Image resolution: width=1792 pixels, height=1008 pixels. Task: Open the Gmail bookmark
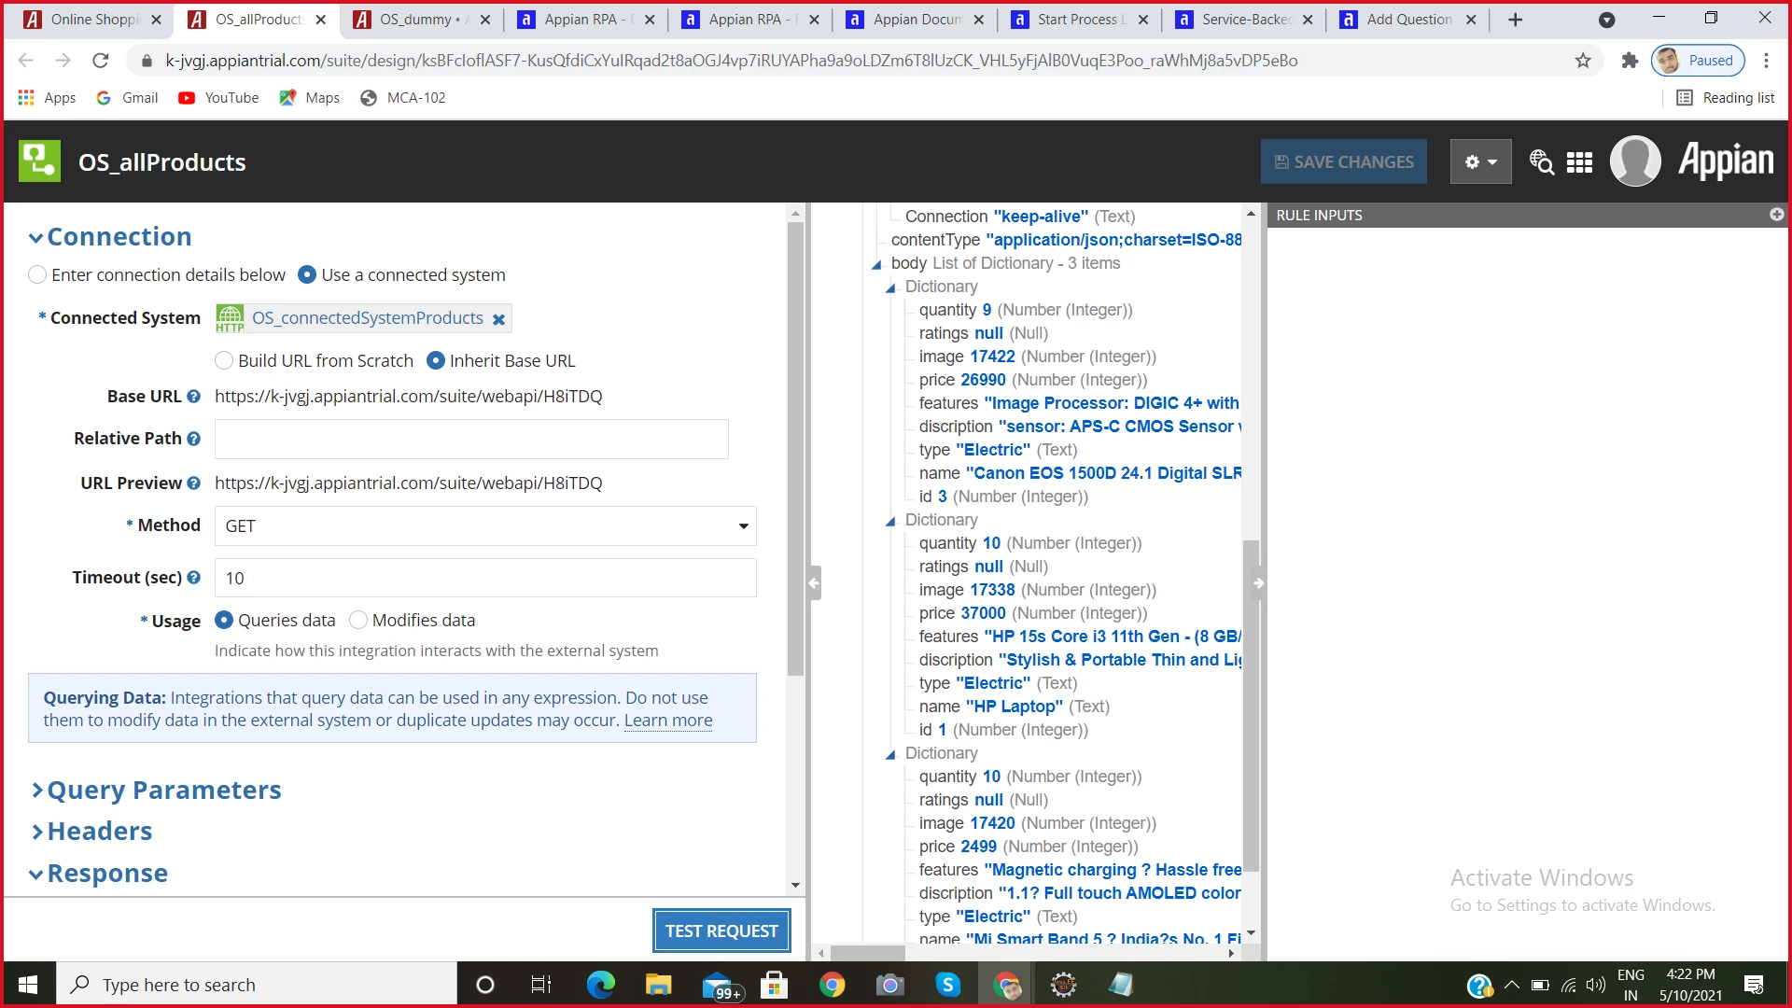coord(127,98)
